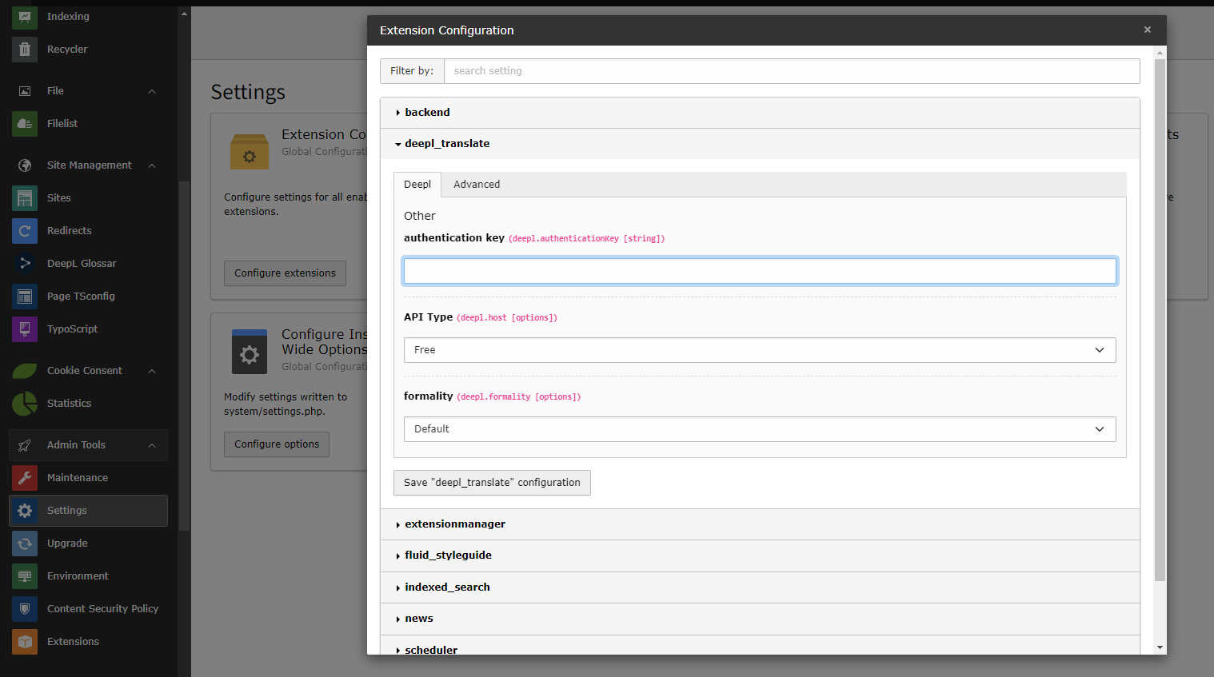
Task: Click the Site Management globe icon
Action: [25, 165]
